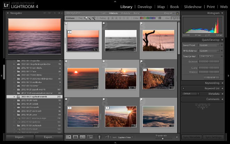The image size is (230, 144).
Task: Switch to the Develop module
Action: coord(145,7)
